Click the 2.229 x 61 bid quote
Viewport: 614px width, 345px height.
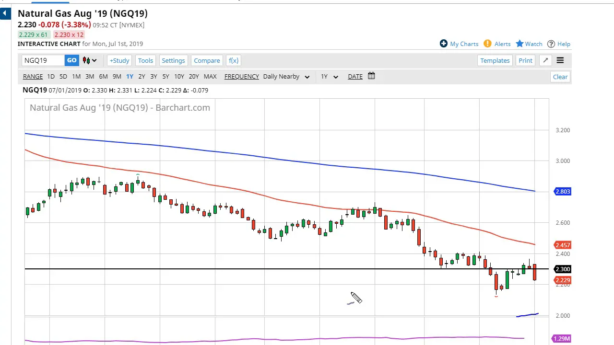click(x=33, y=34)
